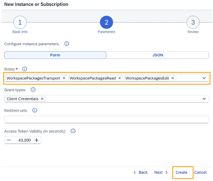Select the WorkspacePackagesTransport token text
Screen dimensions: 213x181
[x=33, y=78]
